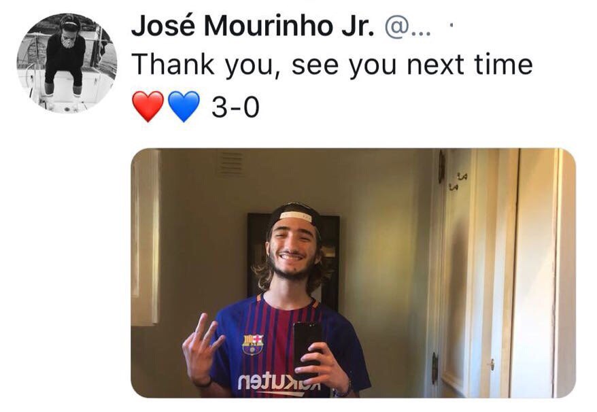The height and width of the screenshot is (412, 597).
Task: Click the red heart emoji
Action: [x=148, y=107]
